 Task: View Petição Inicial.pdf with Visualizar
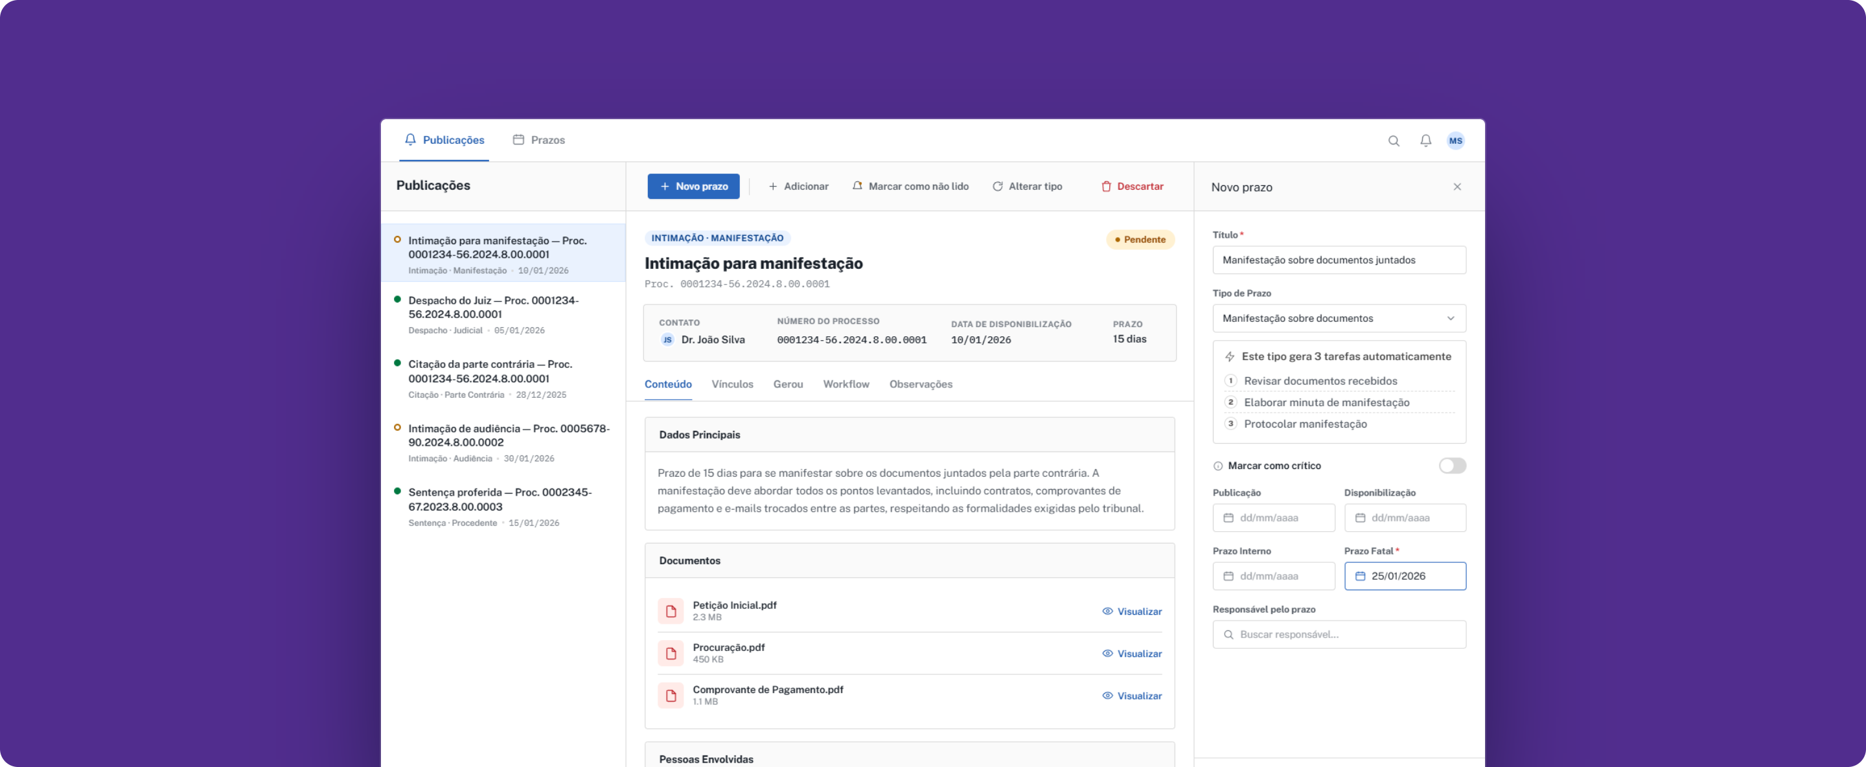click(1131, 612)
